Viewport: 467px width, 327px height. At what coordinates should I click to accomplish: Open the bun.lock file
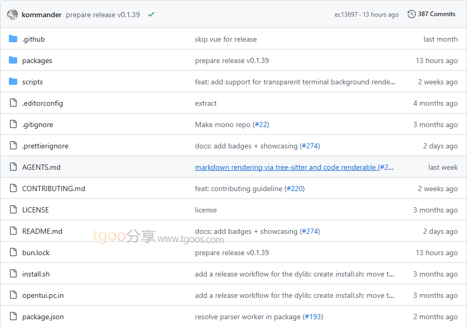[x=36, y=253]
